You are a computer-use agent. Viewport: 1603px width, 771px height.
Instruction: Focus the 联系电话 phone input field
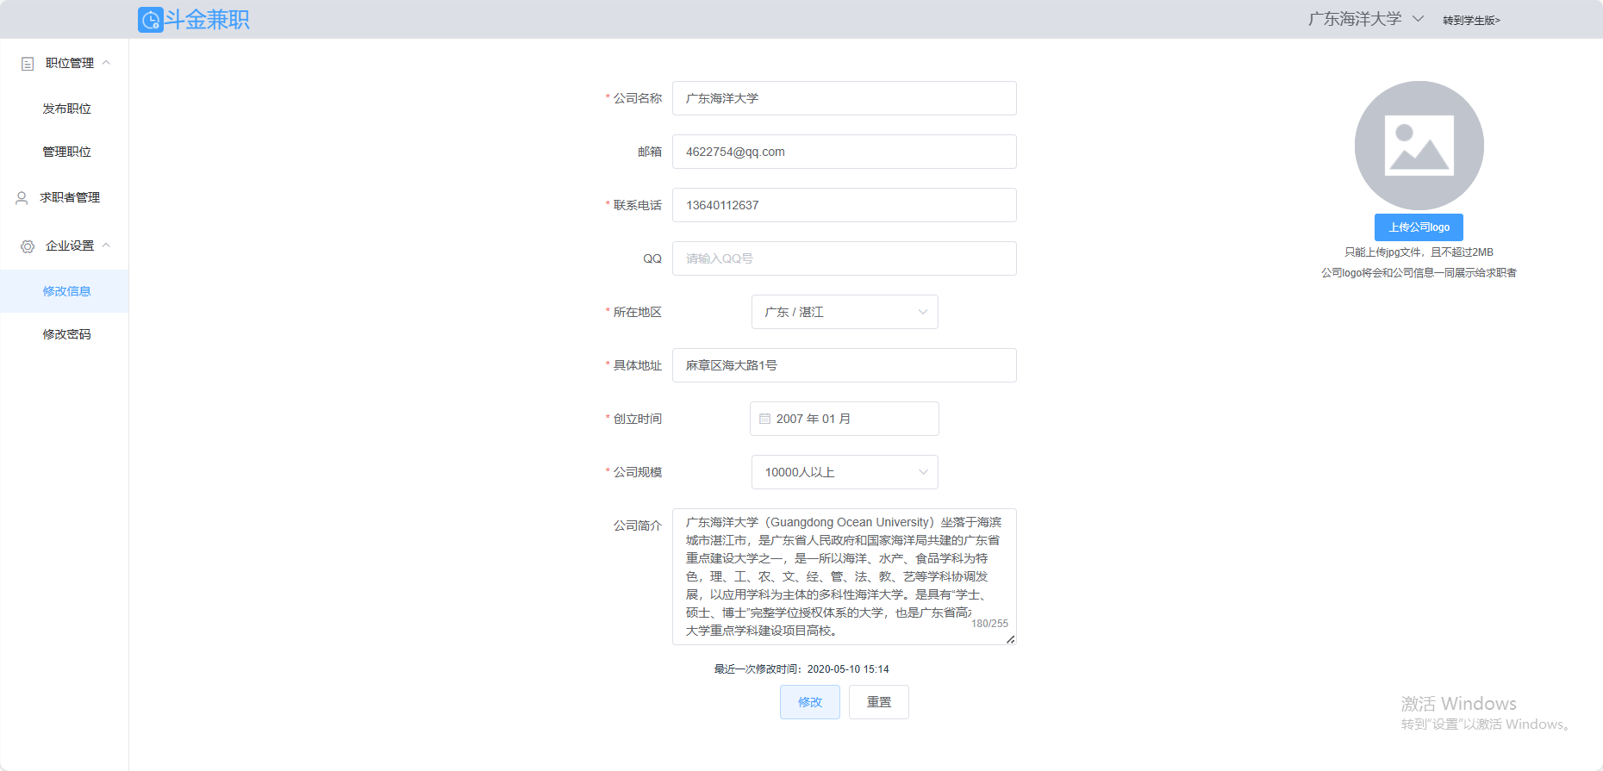pyautogui.click(x=845, y=205)
